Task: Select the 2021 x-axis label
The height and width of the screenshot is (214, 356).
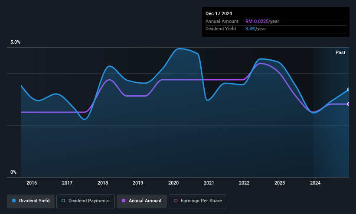Action: point(209,183)
